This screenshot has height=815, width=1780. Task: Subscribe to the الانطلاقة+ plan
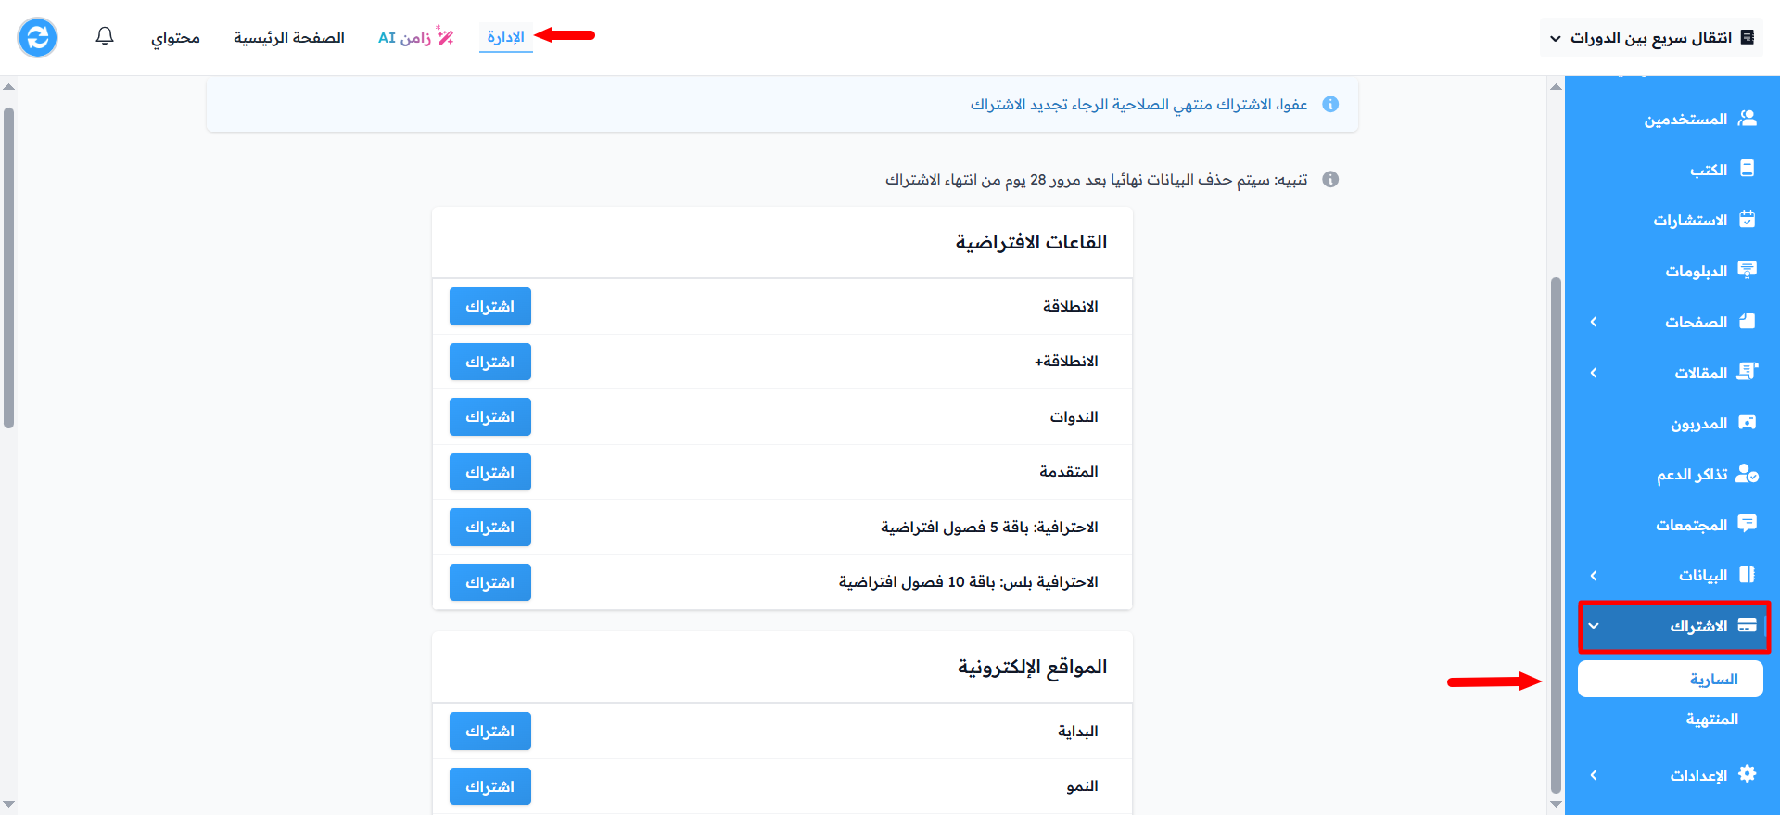click(x=490, y=362)
